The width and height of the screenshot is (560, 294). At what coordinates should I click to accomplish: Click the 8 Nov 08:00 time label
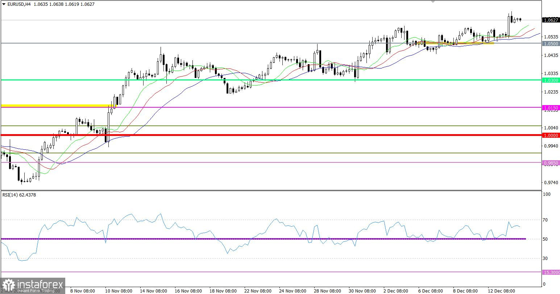click(83, 291)
